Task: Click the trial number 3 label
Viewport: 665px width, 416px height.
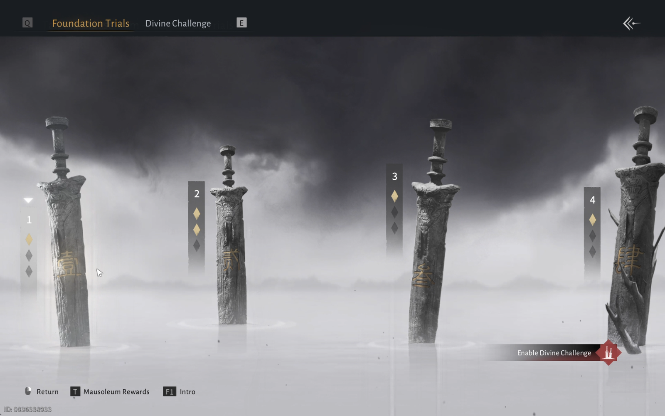Action: 394,176
